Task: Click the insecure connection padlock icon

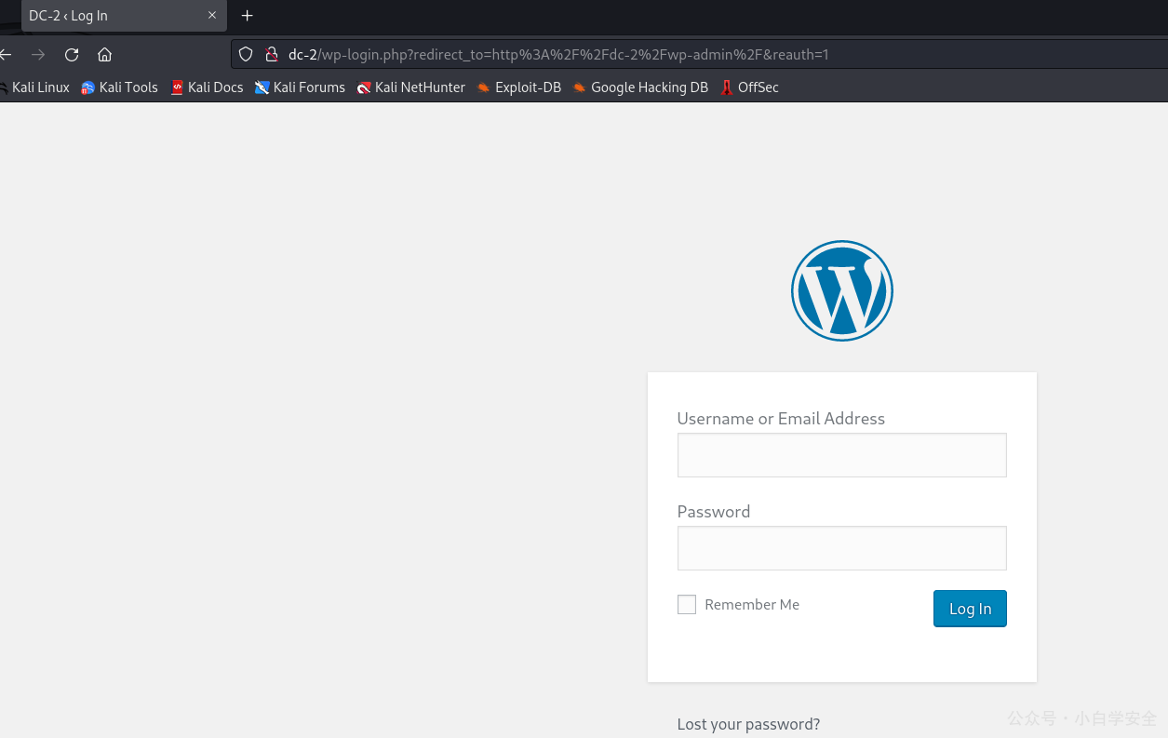Action: [271, 55]
